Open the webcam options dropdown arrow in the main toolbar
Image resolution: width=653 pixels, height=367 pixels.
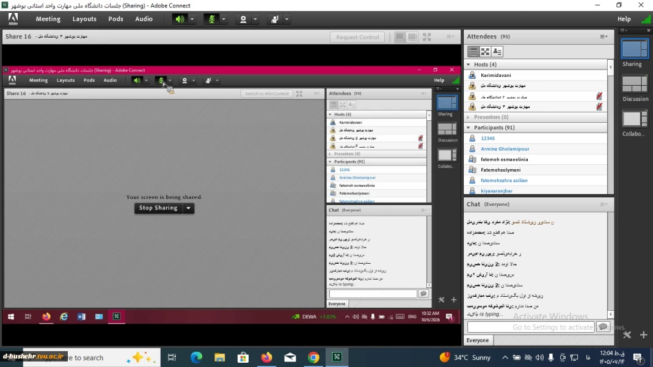pos(255,19)
